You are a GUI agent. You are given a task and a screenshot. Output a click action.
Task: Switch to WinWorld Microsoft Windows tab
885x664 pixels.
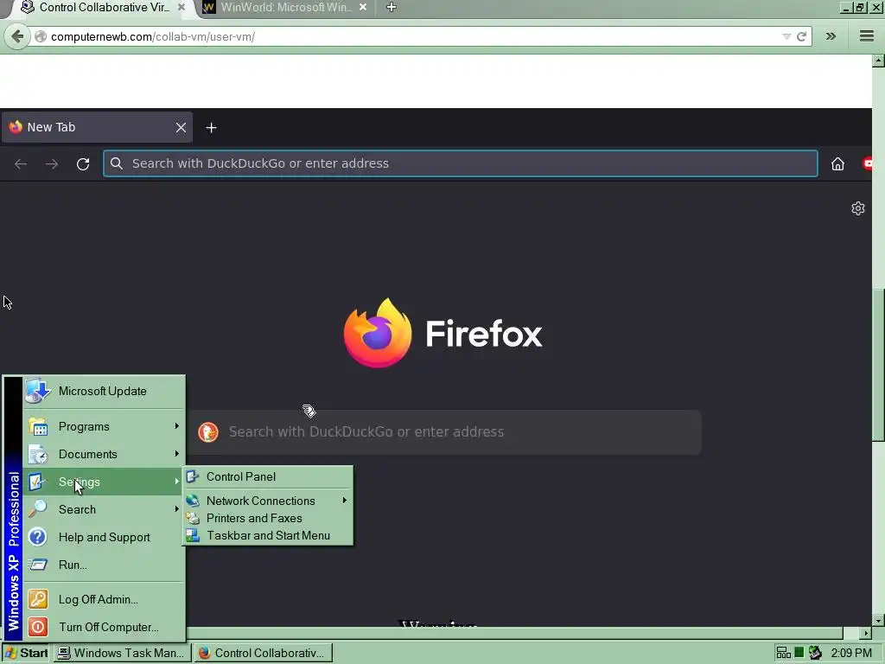click(x=285, y=7)
